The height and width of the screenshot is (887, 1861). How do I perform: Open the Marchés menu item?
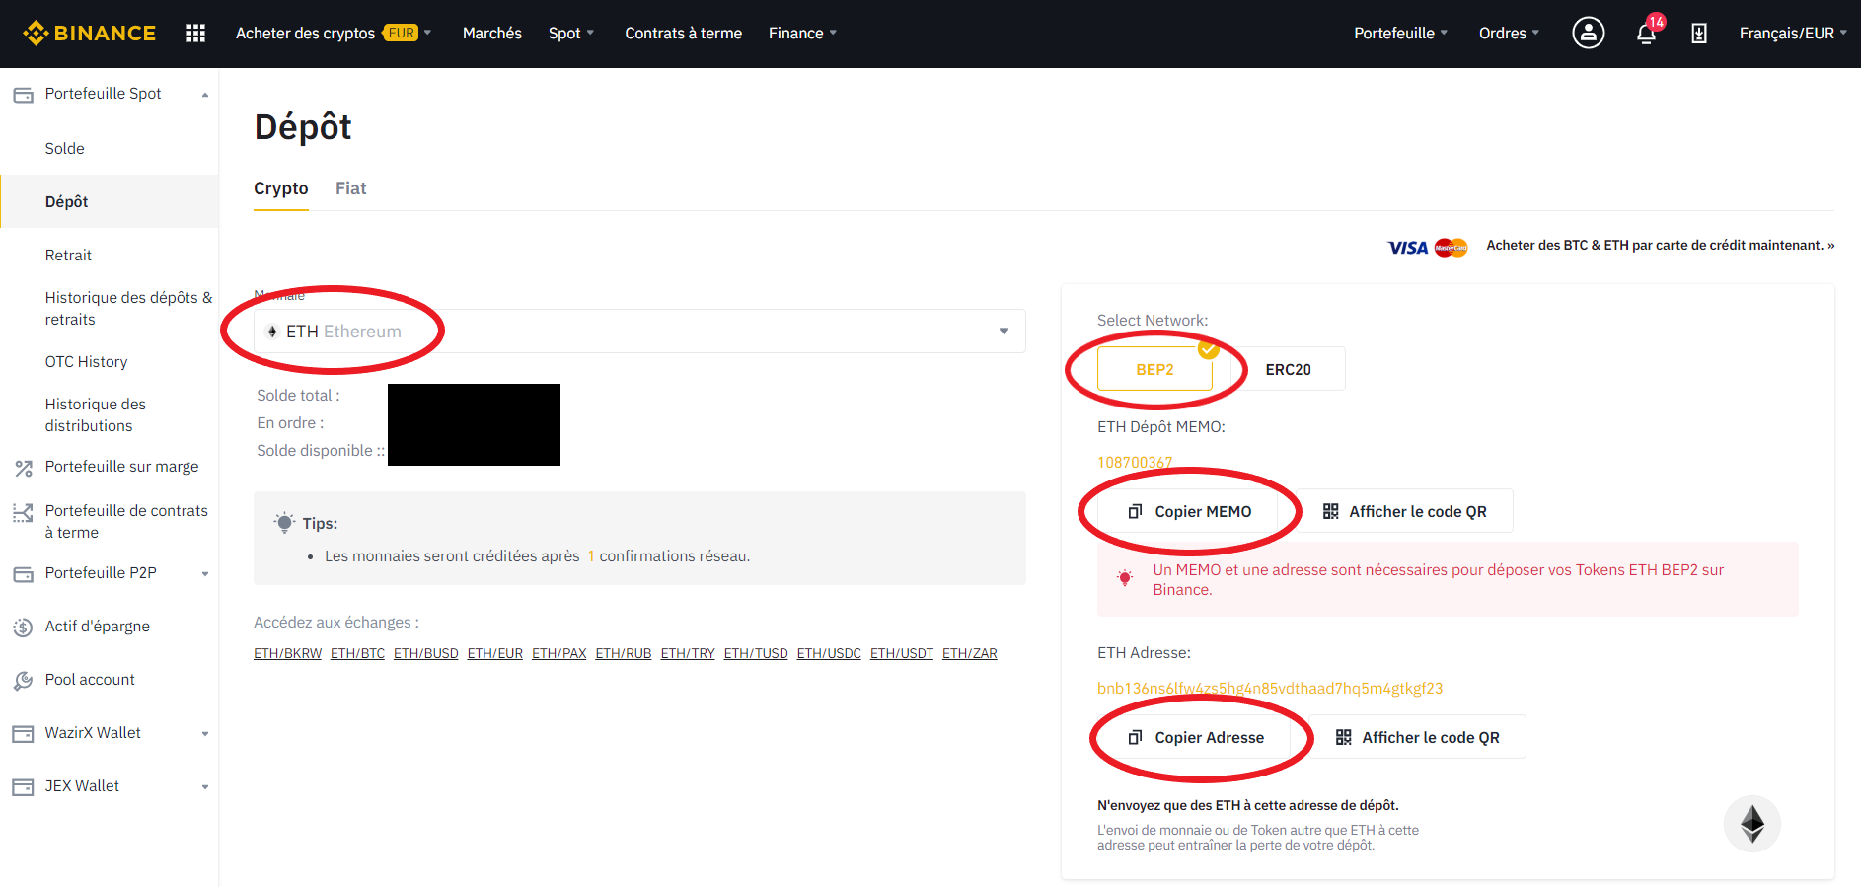tap(491, 34)
